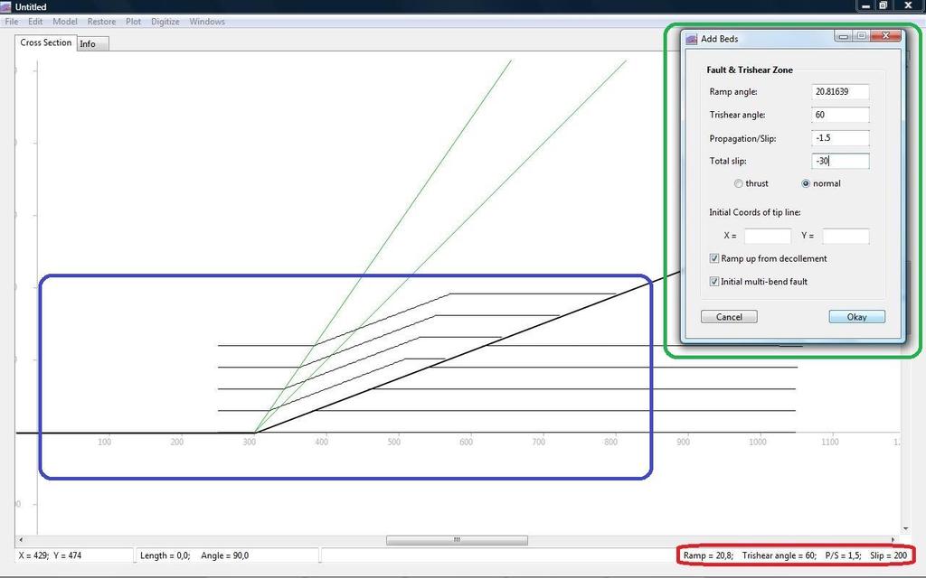Restore down the Untitled main window
This screenshot has width=926, height=578.
pyautogui.click(x=883, y=6)
